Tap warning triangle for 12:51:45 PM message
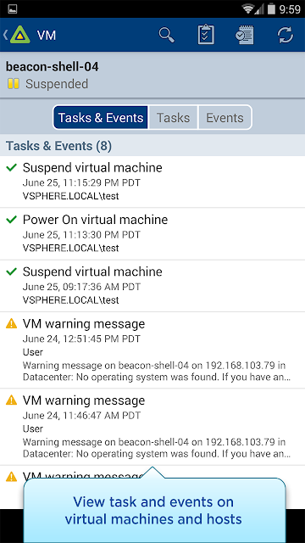This screenshot has width=305, height=543. (12, 323)
